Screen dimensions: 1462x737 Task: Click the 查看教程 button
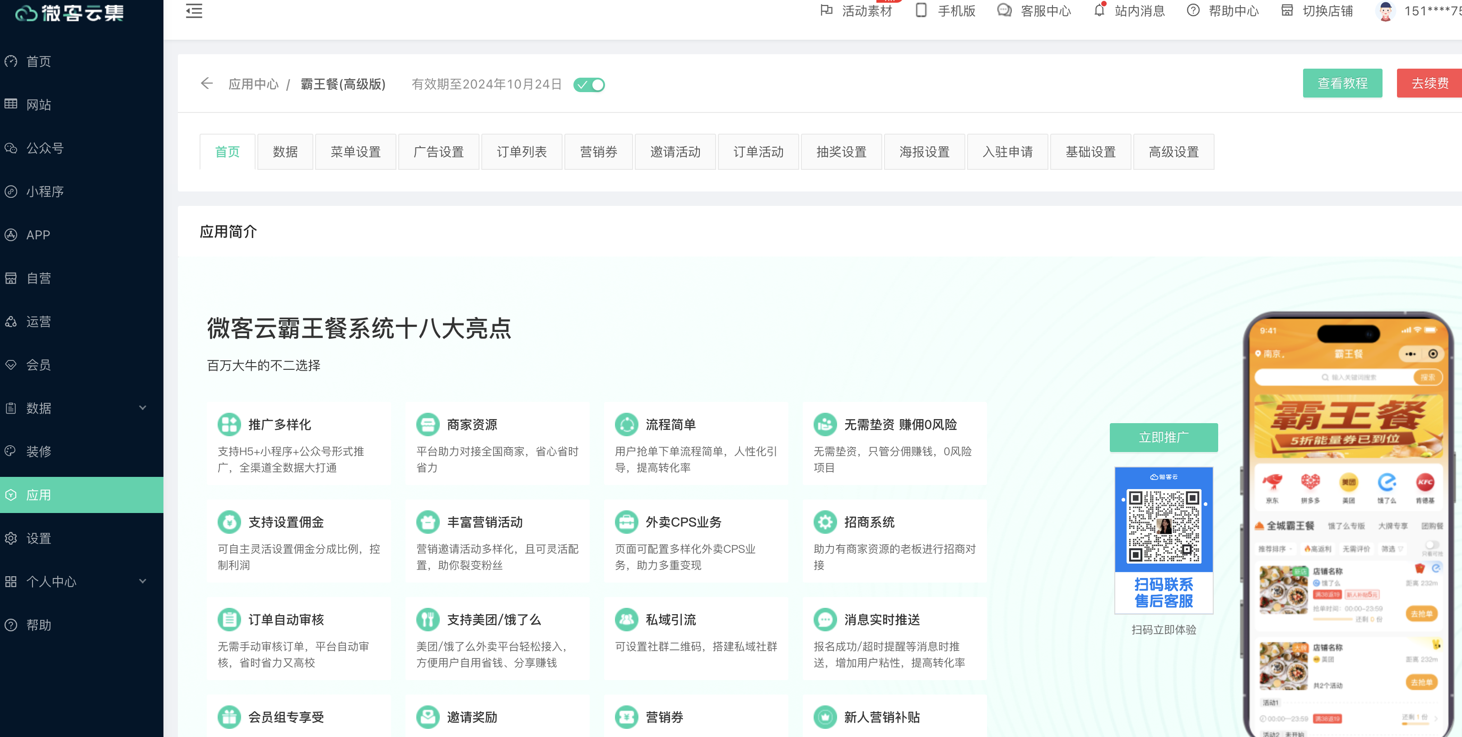point(1342,83)
